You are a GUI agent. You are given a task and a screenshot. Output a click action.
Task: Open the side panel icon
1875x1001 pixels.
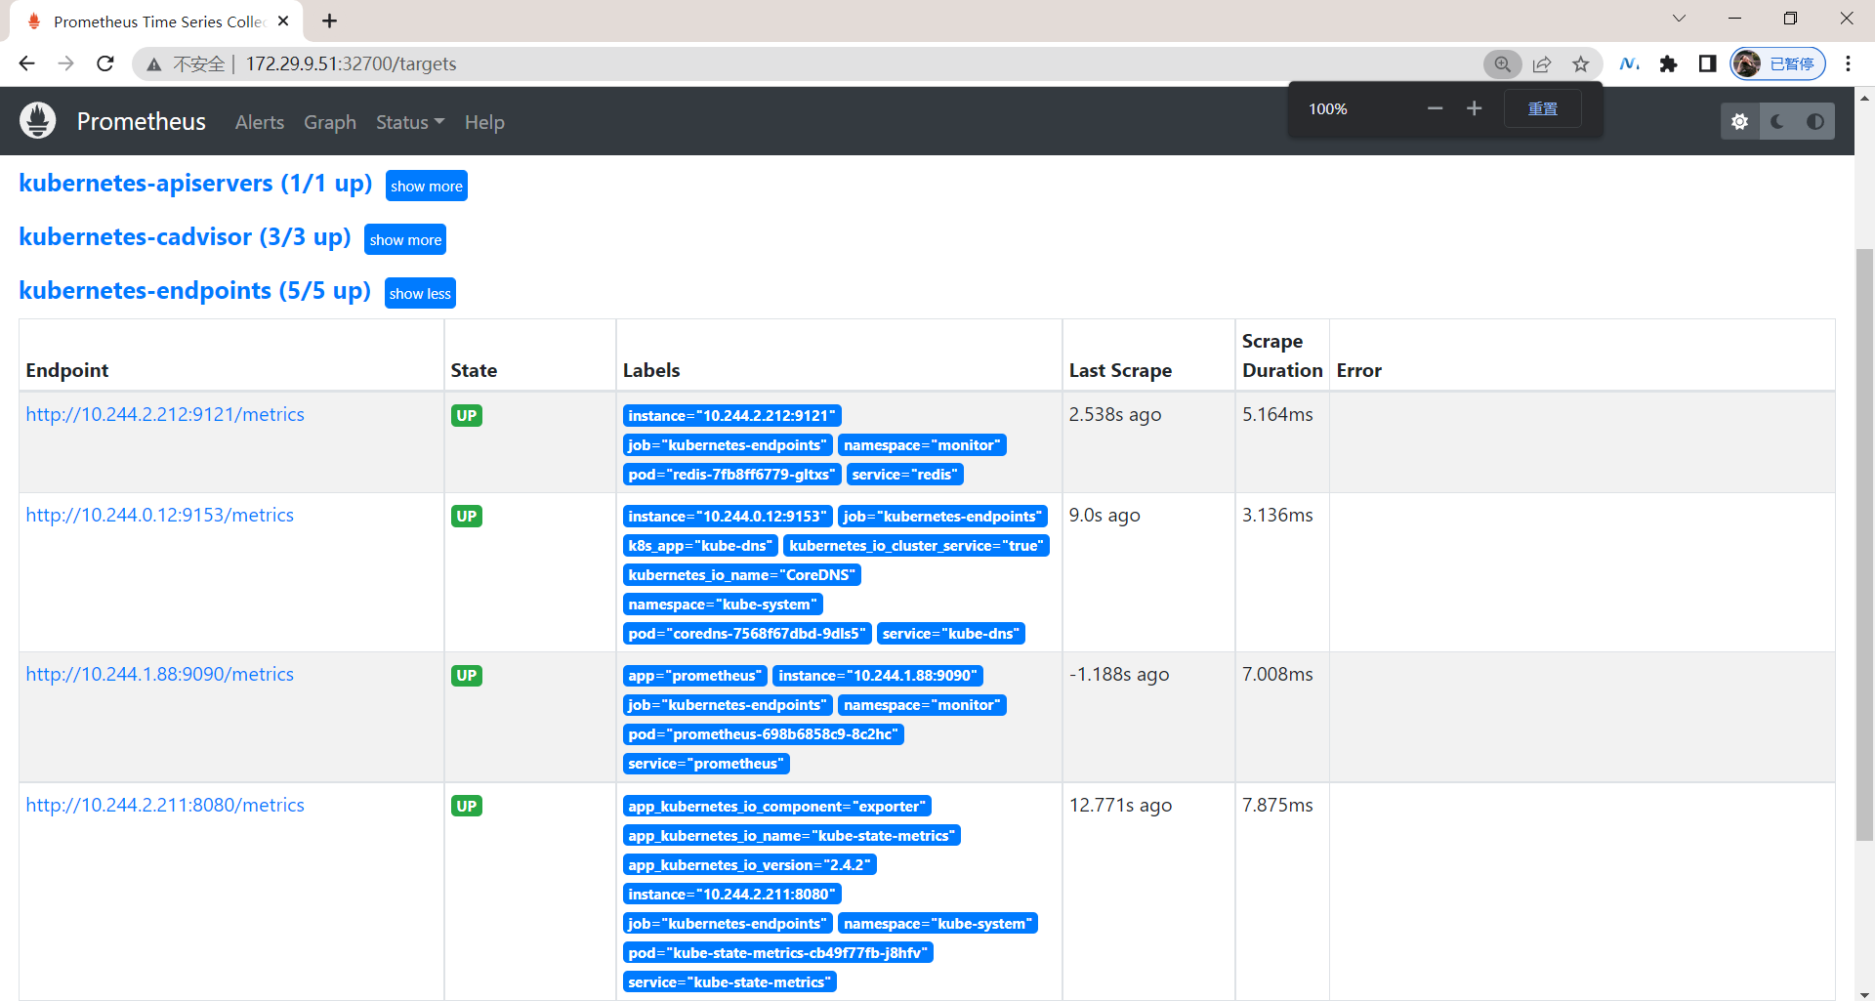[1707, 63]
